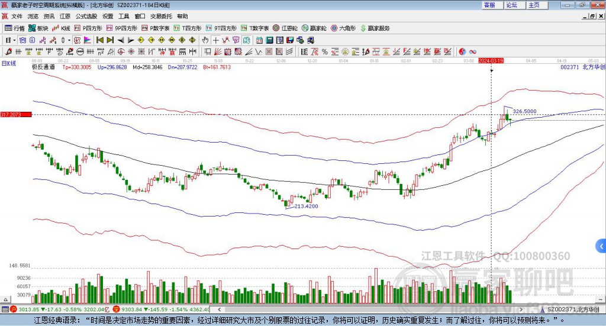Click the spiral drawing tool icon
606x326 pixels.
click(x=60, y=51)
